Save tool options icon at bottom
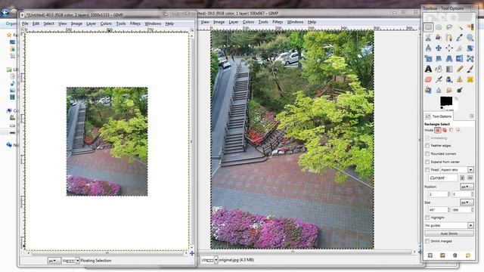The image size is (484, 272). point(430,255)
